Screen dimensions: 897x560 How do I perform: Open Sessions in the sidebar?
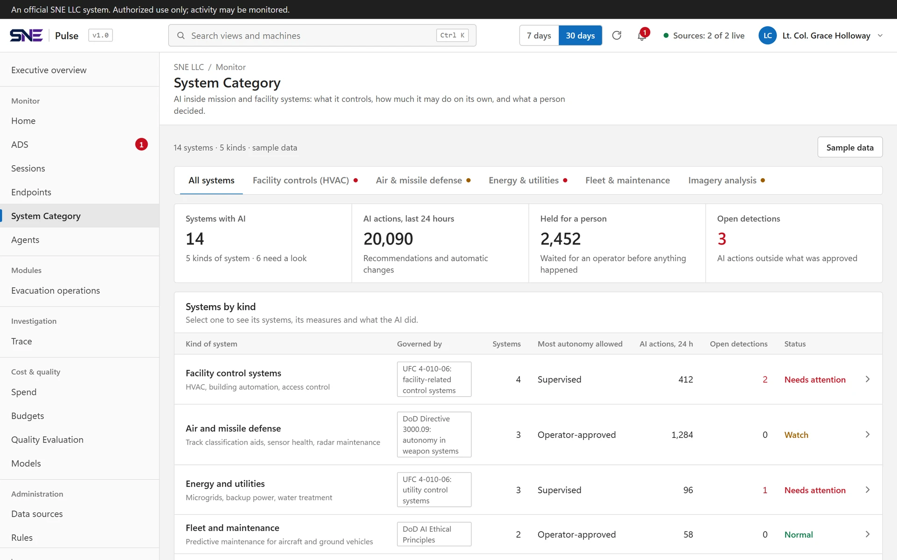tap(79, 168)
